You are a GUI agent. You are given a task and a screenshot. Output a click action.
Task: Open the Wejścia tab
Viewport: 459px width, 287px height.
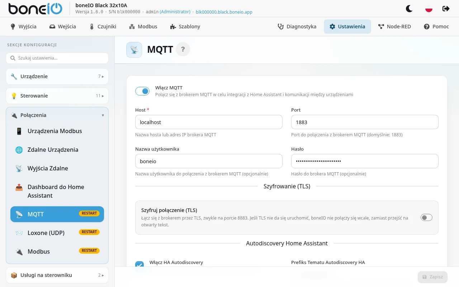point(62,27)
